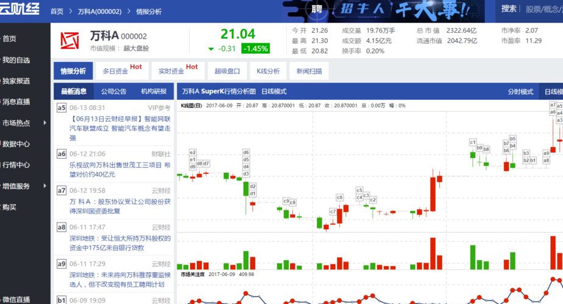563x304 pixels.
Task: Click the -1.45% green change badge
Action: (255, 49)
